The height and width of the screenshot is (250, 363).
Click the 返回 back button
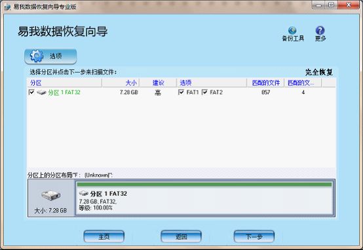tap(181, 236)
